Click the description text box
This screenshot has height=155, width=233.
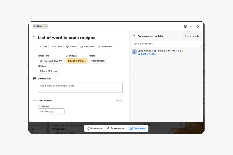tap(80, 88)
